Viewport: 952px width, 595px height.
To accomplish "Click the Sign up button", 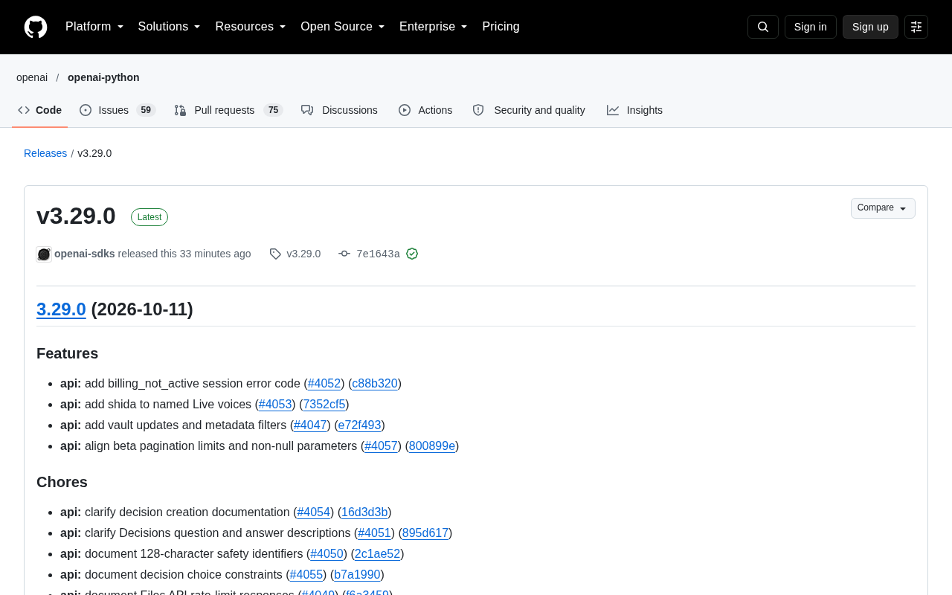I will click(x=870, y=27).
